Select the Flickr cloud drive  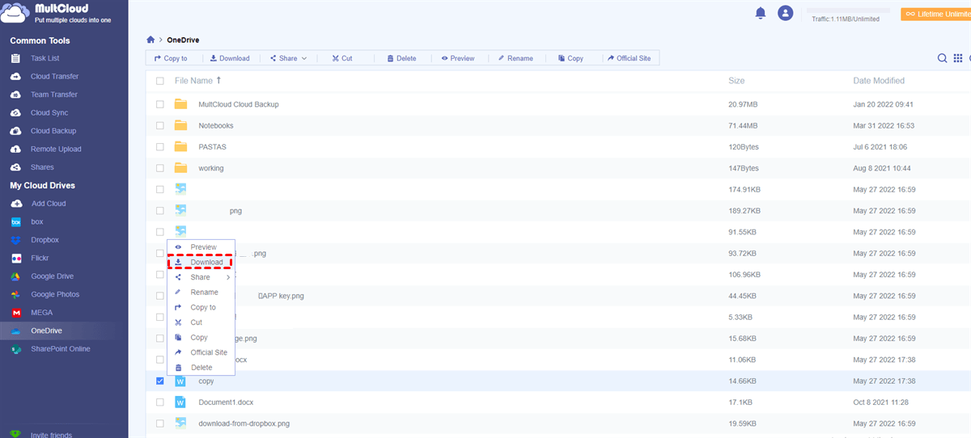[x=40, y=258]
